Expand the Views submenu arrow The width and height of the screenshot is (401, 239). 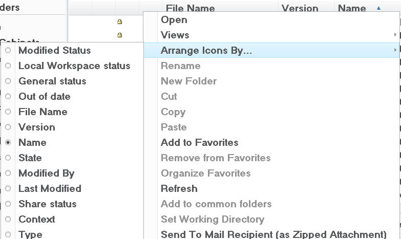click(395, 34)
